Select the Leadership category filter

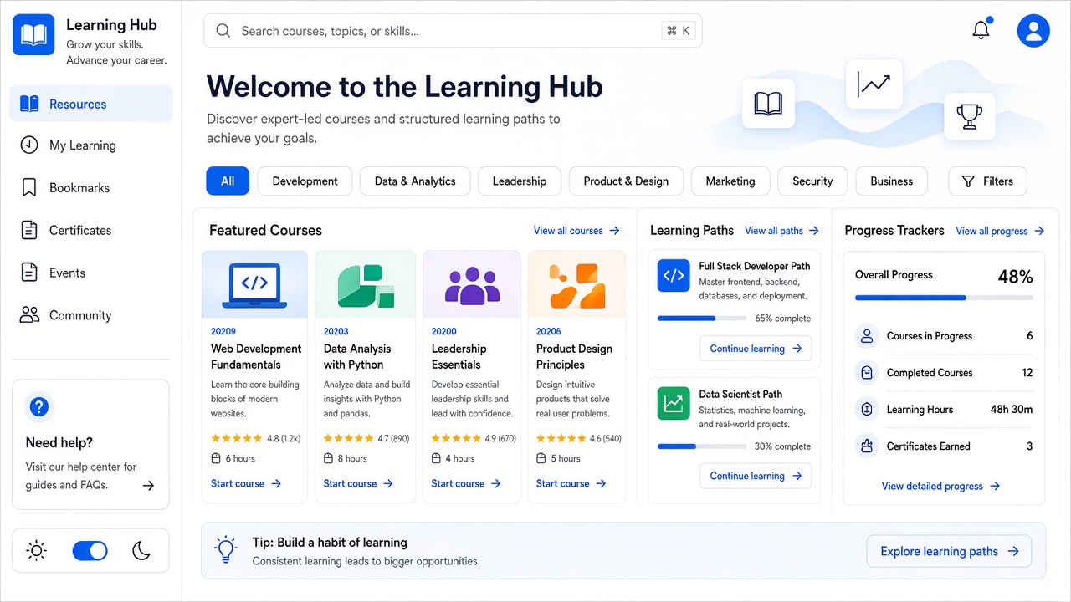(519, 181)
